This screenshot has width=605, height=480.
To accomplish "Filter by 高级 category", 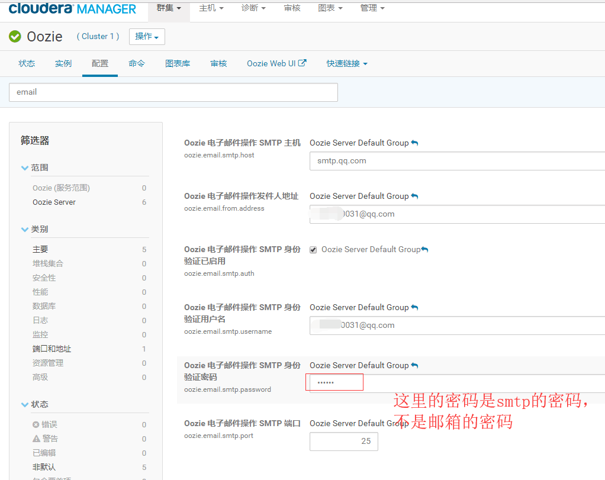I will (x=40, y=377).
